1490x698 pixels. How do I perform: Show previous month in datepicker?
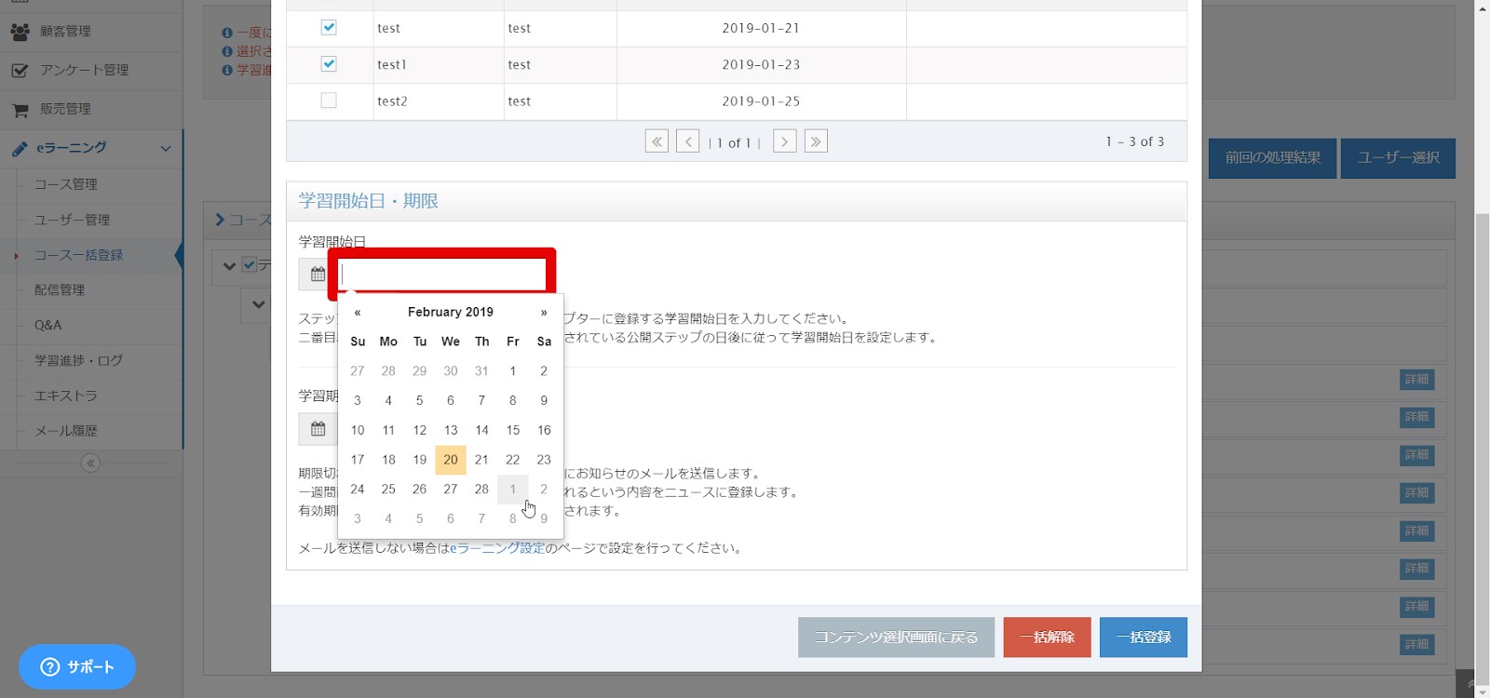(358, 313)
